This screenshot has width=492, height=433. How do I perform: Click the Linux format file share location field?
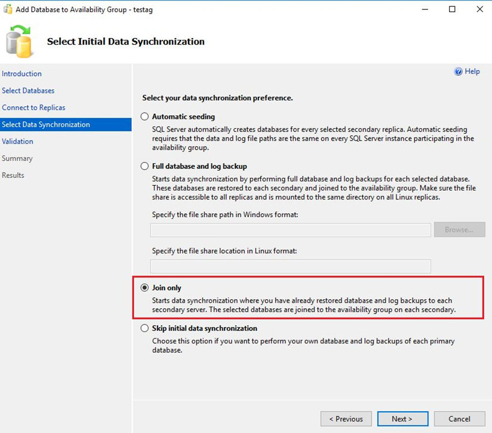tap(290, 266)
